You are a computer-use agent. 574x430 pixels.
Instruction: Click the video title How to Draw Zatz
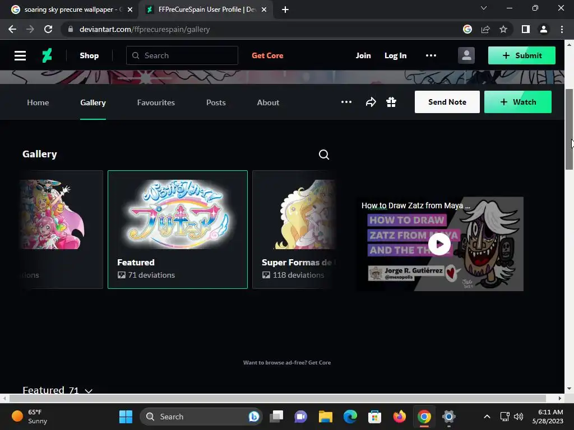point(415,205)
